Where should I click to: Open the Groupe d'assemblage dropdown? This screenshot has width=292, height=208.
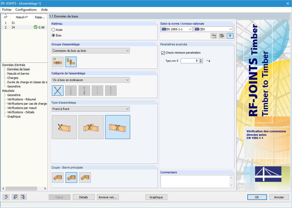pyautogui.click(x=91, y=50)
